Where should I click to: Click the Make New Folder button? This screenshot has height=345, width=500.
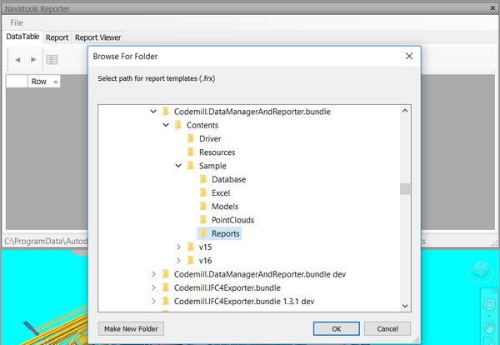pos(129,328)
